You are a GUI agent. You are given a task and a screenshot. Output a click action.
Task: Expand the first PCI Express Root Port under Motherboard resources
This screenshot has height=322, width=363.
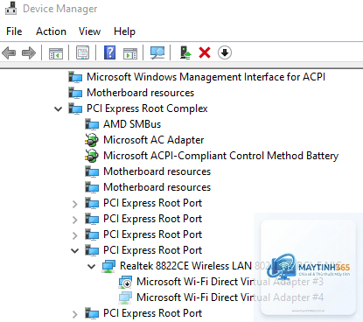pyautogui.click(x=75, y=204)
